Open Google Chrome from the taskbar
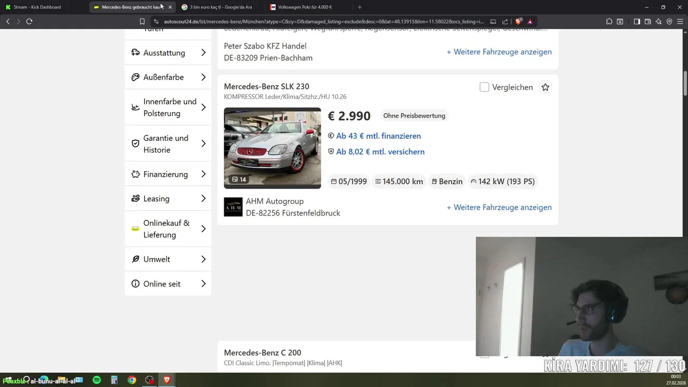This screenshot has height=387, width=688. click(132, 380)
